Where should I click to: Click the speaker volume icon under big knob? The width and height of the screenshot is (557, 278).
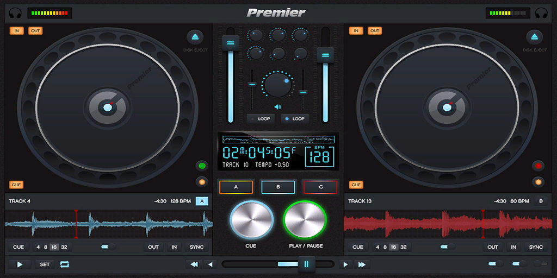(278, 107)
